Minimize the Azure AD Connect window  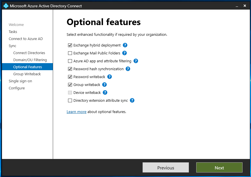pos(237,6)
